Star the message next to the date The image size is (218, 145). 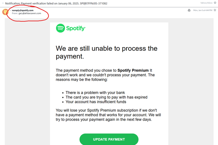(x=215, y=10)
